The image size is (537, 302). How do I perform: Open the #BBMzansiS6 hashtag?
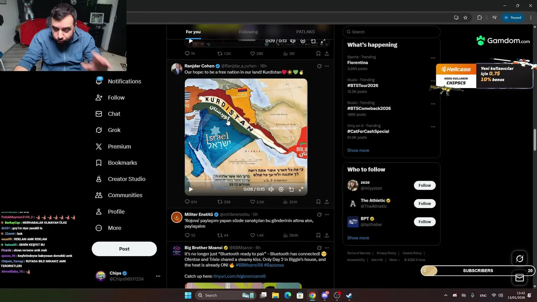tap(249, 265)
